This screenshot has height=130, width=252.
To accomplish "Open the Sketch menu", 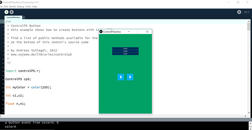I will [12, 7].
